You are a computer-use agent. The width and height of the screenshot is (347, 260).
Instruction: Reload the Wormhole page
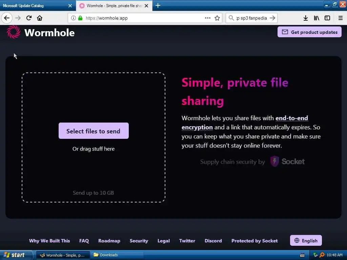pyautogui.click(x=29, y=18)
